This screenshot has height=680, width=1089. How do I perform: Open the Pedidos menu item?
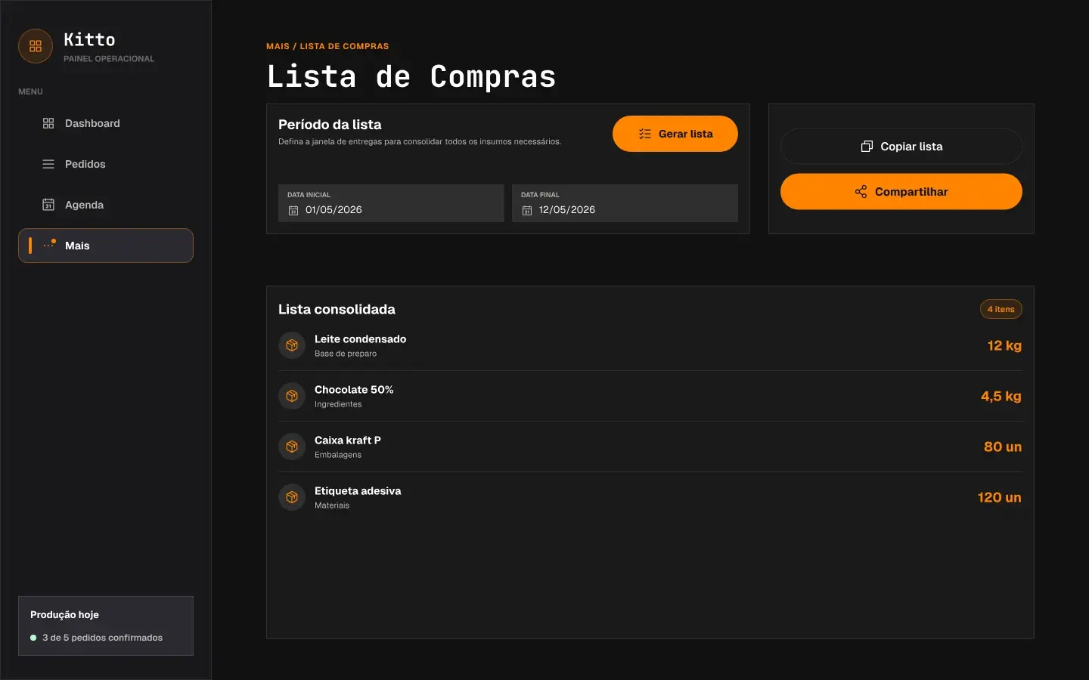(106, 164)
